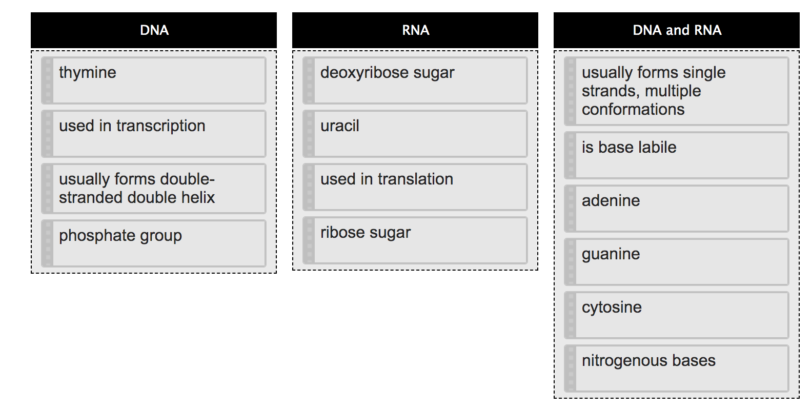
Task: Click the drag handle on the cytosine card
Action: click(571, 315)
